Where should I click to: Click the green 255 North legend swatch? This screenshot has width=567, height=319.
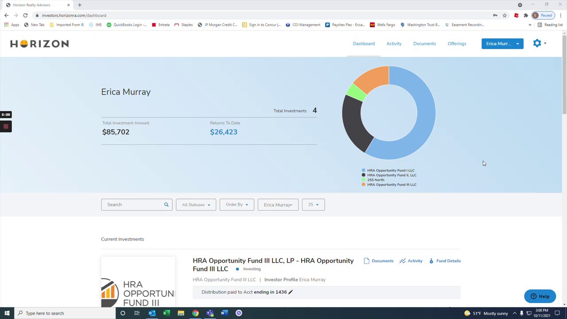(x=364, y=180)
